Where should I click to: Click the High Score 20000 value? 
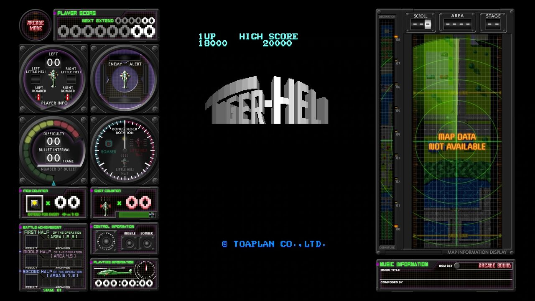click(277, 43)
